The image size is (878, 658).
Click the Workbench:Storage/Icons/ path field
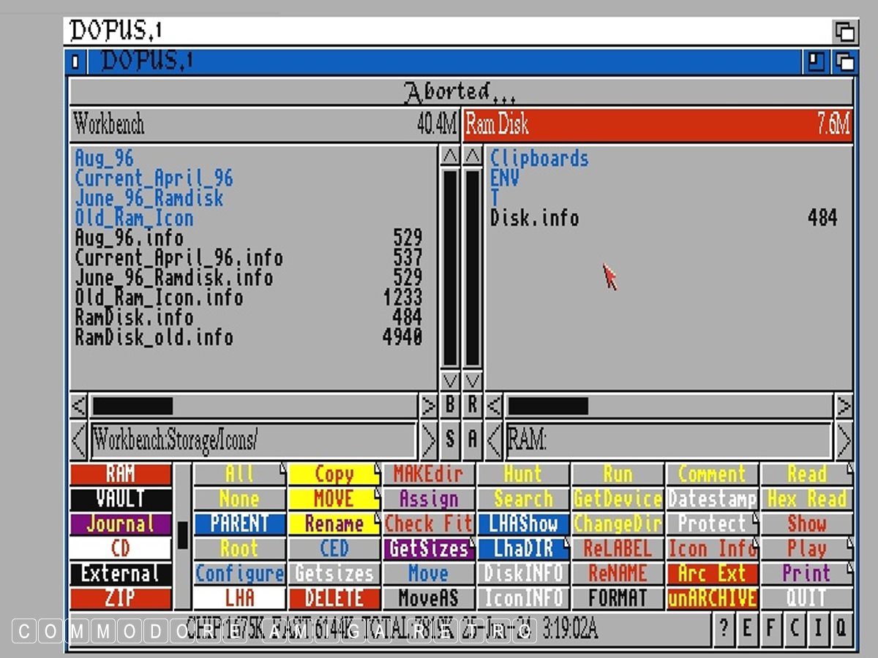pyautogui.click(x=253, y=440)
